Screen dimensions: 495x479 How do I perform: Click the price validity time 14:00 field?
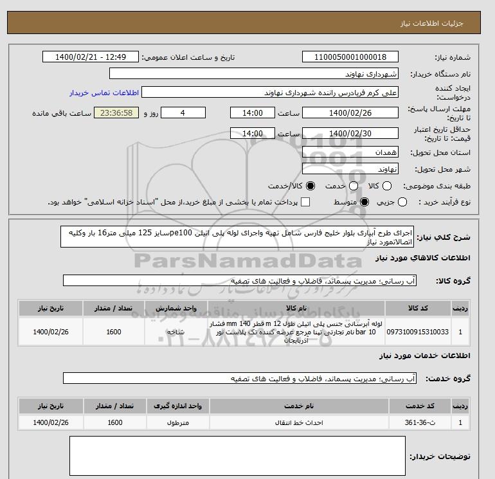(253, 133)
